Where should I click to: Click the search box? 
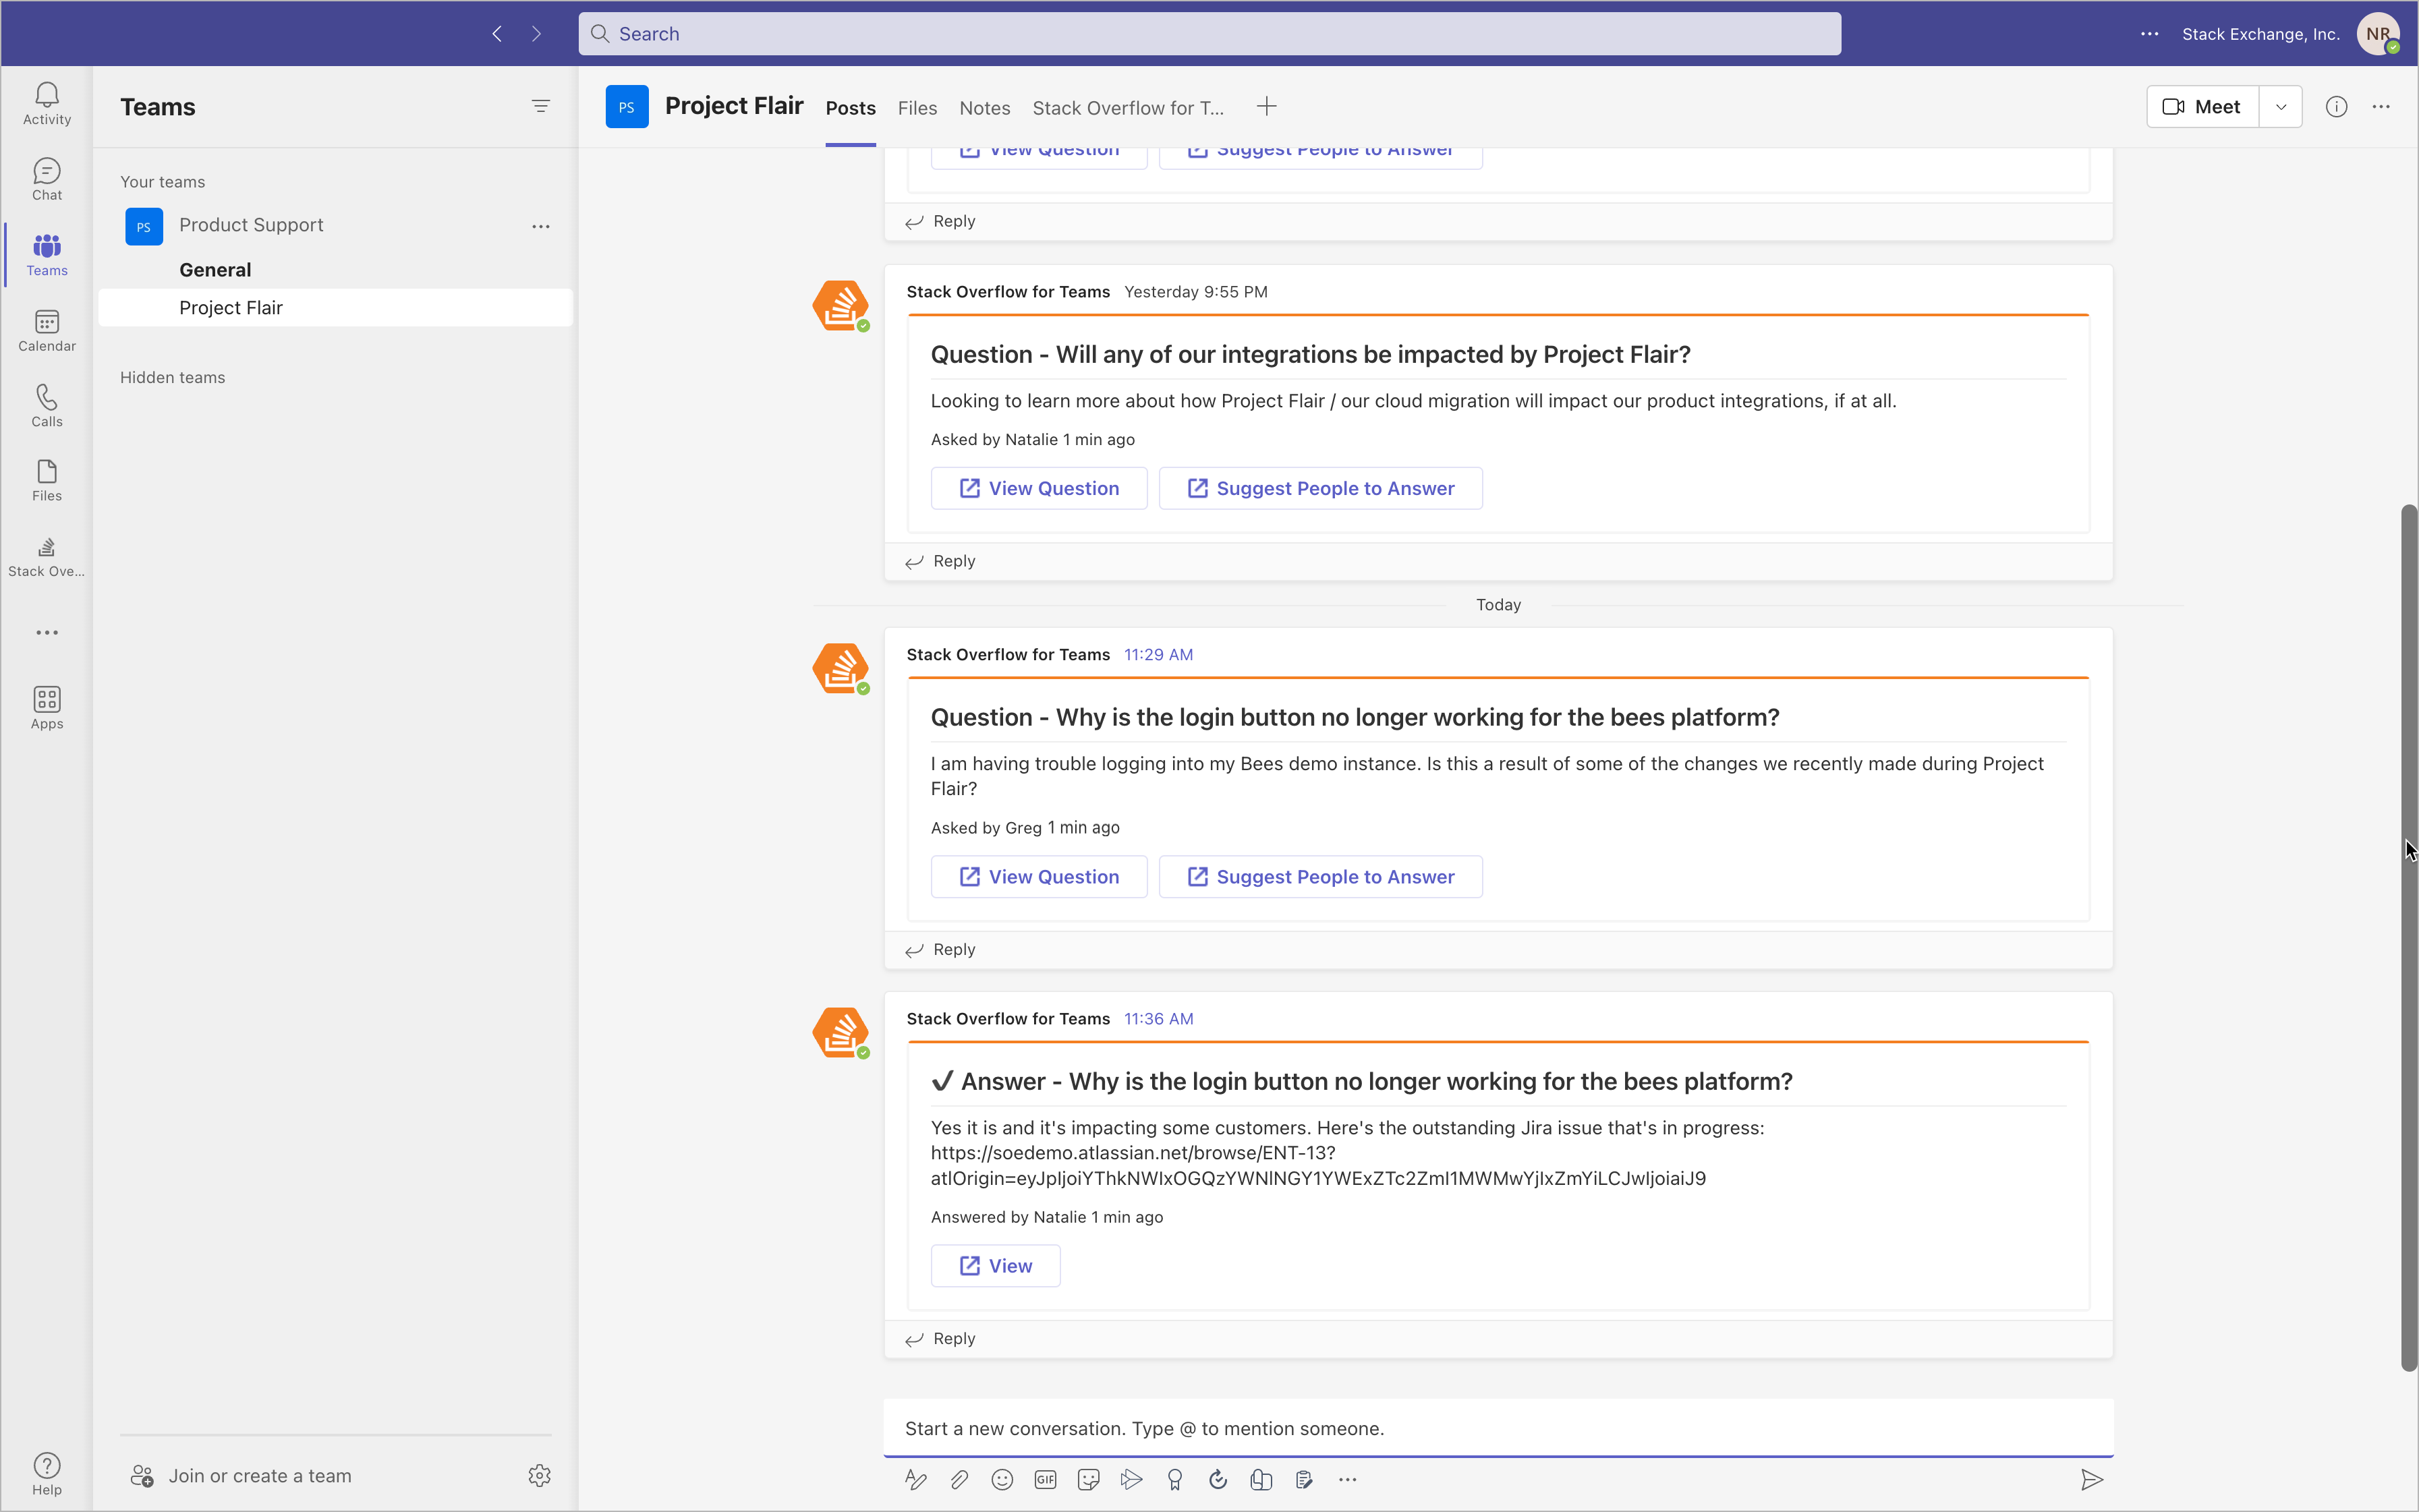pyautogui.click(x=1209, y=34)
